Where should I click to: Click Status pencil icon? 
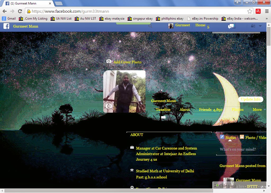click(x=222, y=137)
